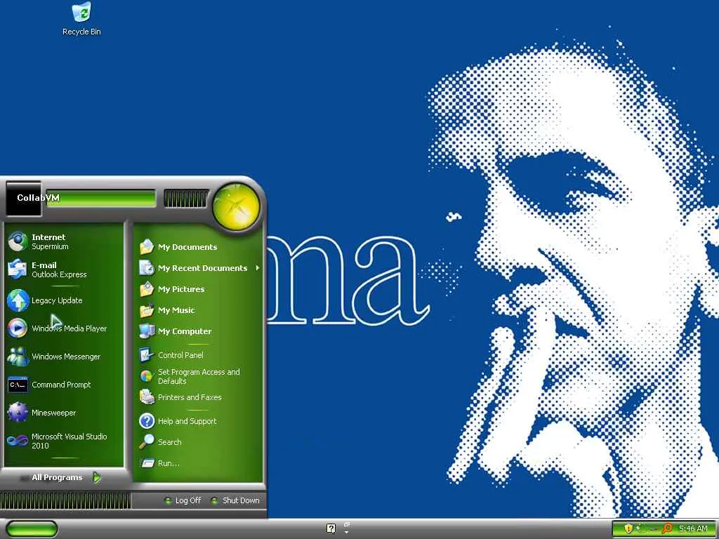Click the green Start button
The width and height of the screenshot is (719, 539).
pos(32,529)
